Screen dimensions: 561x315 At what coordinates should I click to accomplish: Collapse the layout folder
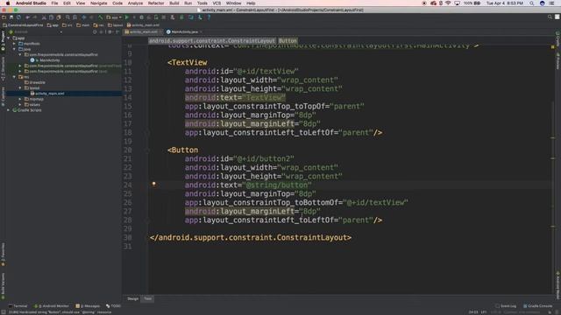[20, 87]
